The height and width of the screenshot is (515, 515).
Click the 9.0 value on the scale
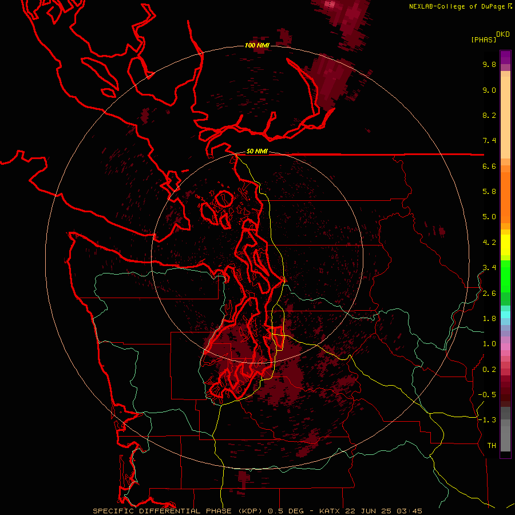(x=489, y=90)
